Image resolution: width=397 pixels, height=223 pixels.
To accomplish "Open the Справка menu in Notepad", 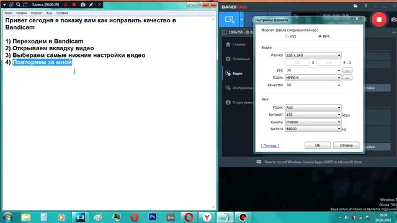I will pos(62,13).
